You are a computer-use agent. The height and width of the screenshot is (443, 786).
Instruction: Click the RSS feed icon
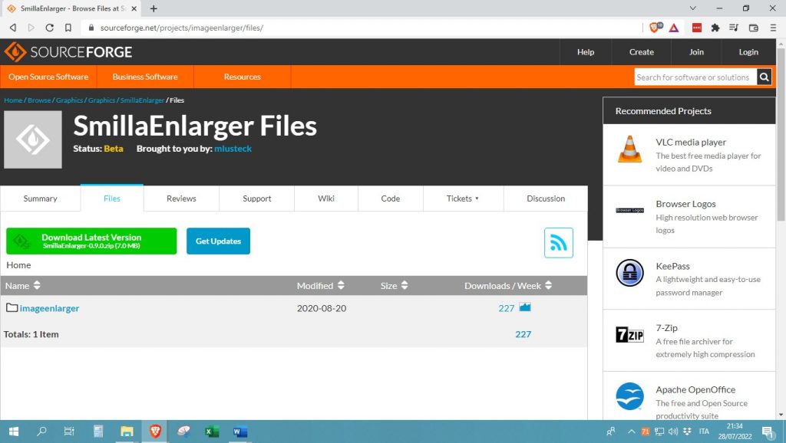point(558,243)
